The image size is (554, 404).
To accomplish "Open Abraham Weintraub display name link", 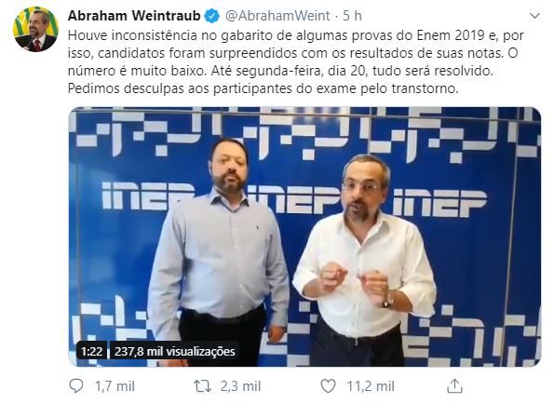I will point(134,16).
